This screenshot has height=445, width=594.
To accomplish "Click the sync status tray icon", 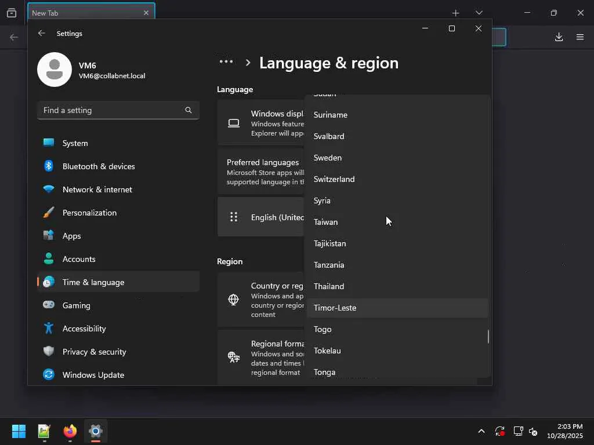I will (499, 431).
